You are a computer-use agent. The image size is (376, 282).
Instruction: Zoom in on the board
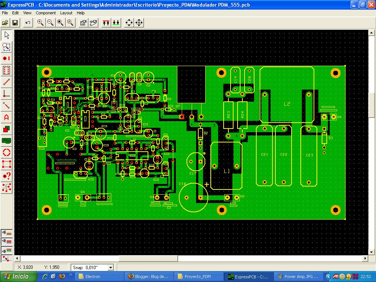40,22
